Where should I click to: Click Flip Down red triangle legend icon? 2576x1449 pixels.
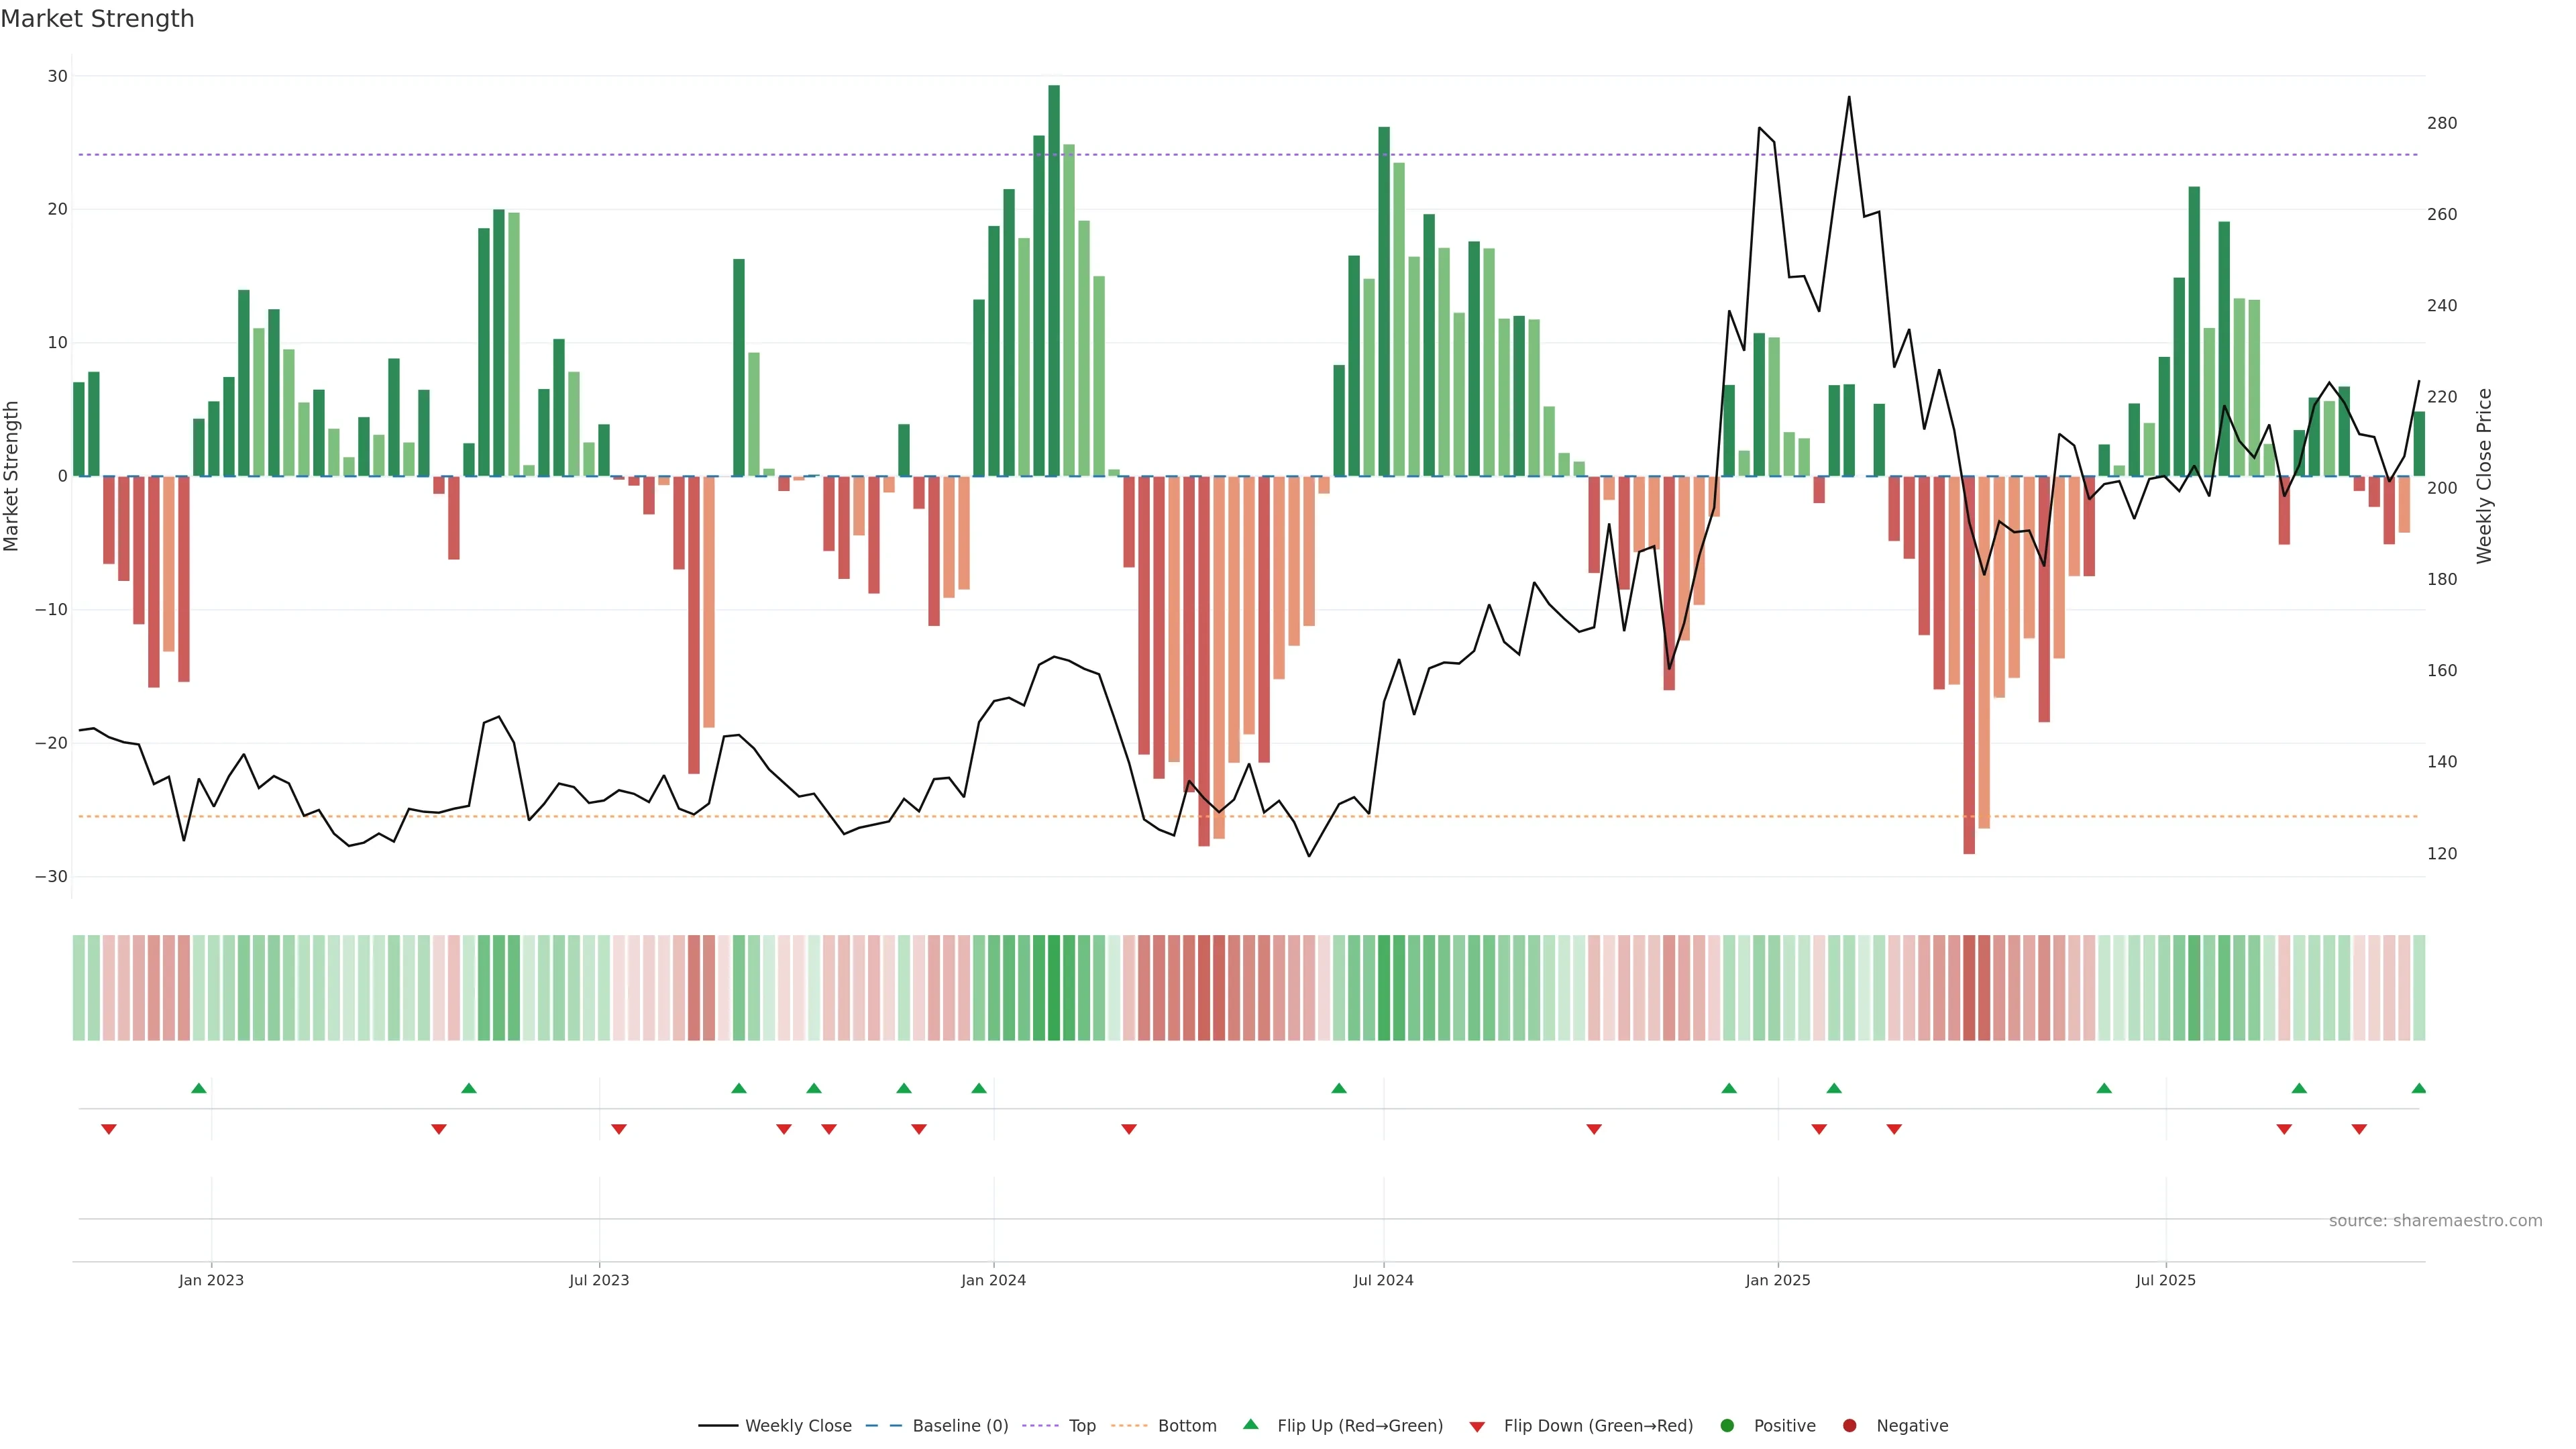click(x=1477, y=1427)
